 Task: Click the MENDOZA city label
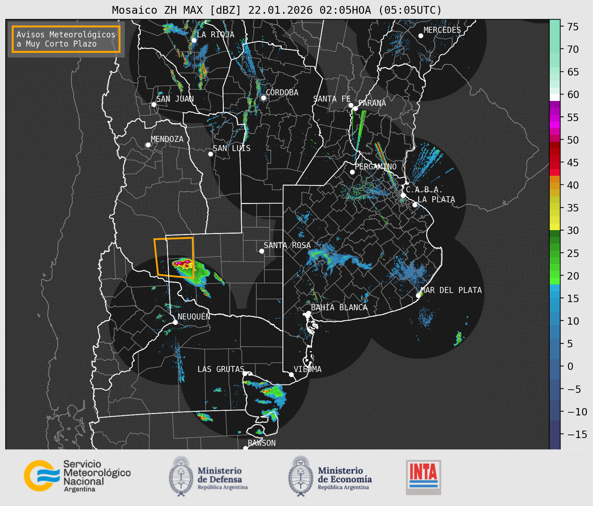[x=167, y=139]
